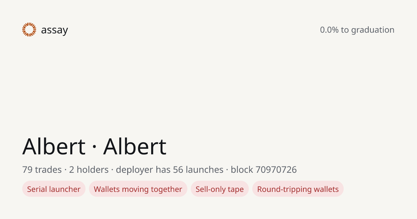Select the 0.0% percentage value
The height and width of the screenshot is (219, 417).
[x=329, y=30]
